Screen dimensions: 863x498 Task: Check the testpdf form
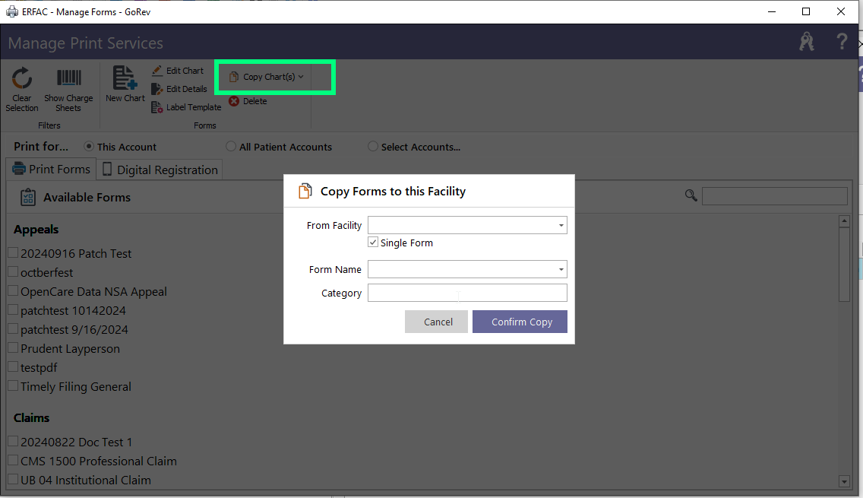pyautogui.click(x=13, y=367)
